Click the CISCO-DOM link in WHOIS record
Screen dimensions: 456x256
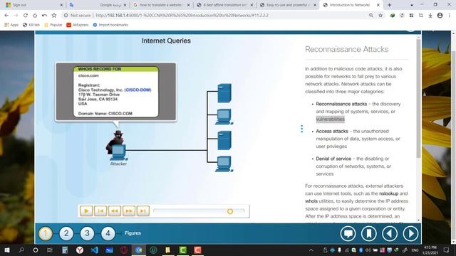pos(138,90)
